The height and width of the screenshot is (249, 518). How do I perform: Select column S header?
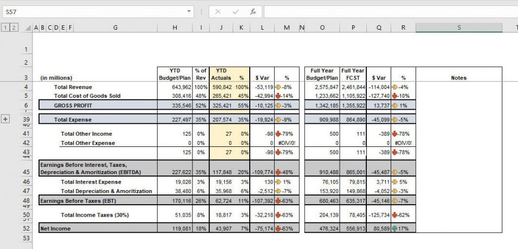[x=459, y=28]
